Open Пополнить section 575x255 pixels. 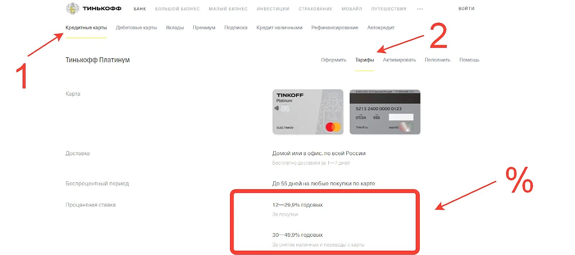(437, 60)
